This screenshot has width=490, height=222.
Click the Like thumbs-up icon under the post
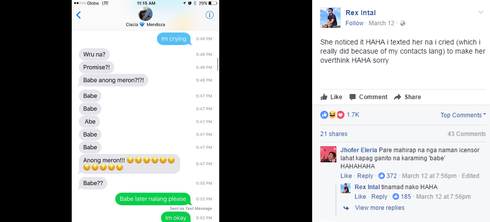tap(324, 97)
